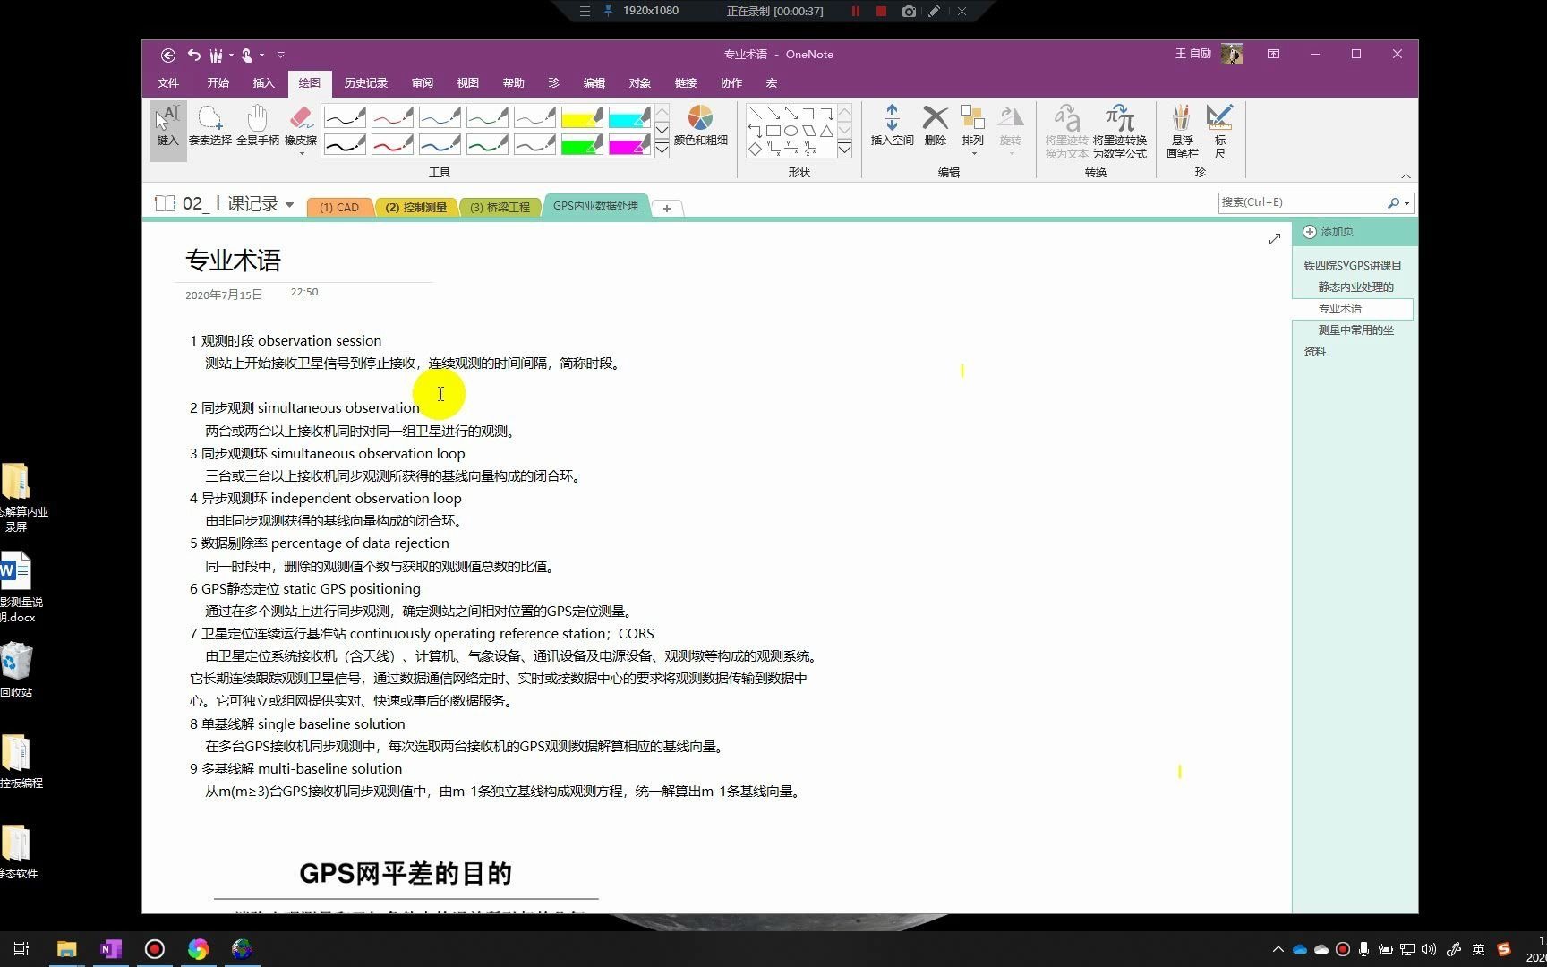The image size is (1547, 967).
Task: Expand the pen gallery with the More arrow
Action: click(662, 149)
